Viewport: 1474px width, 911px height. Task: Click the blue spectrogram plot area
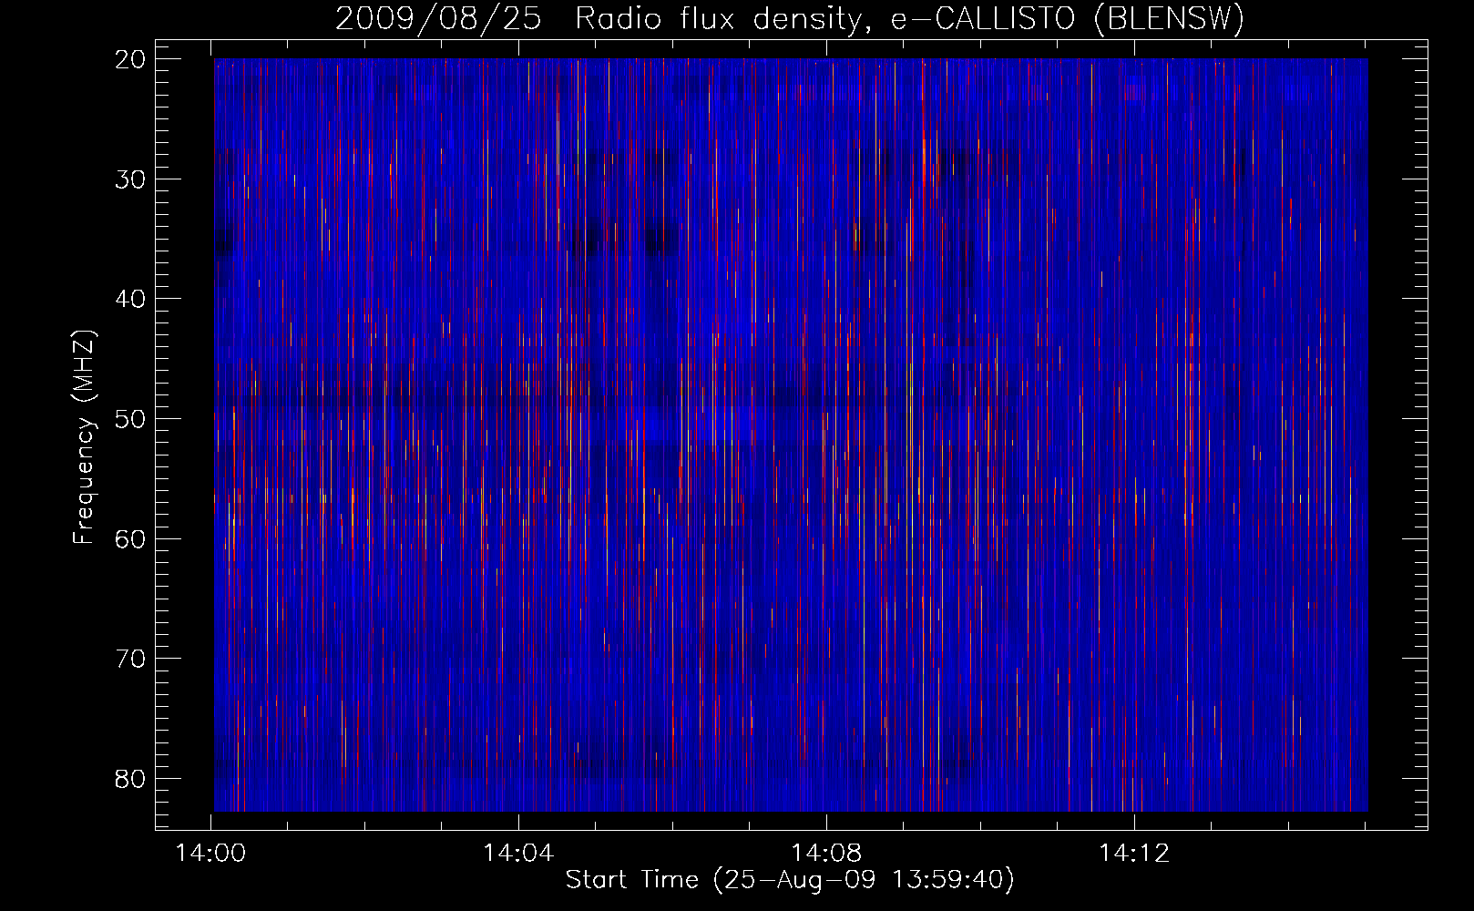(791, 435)
